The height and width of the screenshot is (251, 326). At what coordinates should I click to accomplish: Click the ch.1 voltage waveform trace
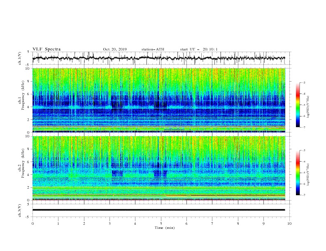point(158,58)
